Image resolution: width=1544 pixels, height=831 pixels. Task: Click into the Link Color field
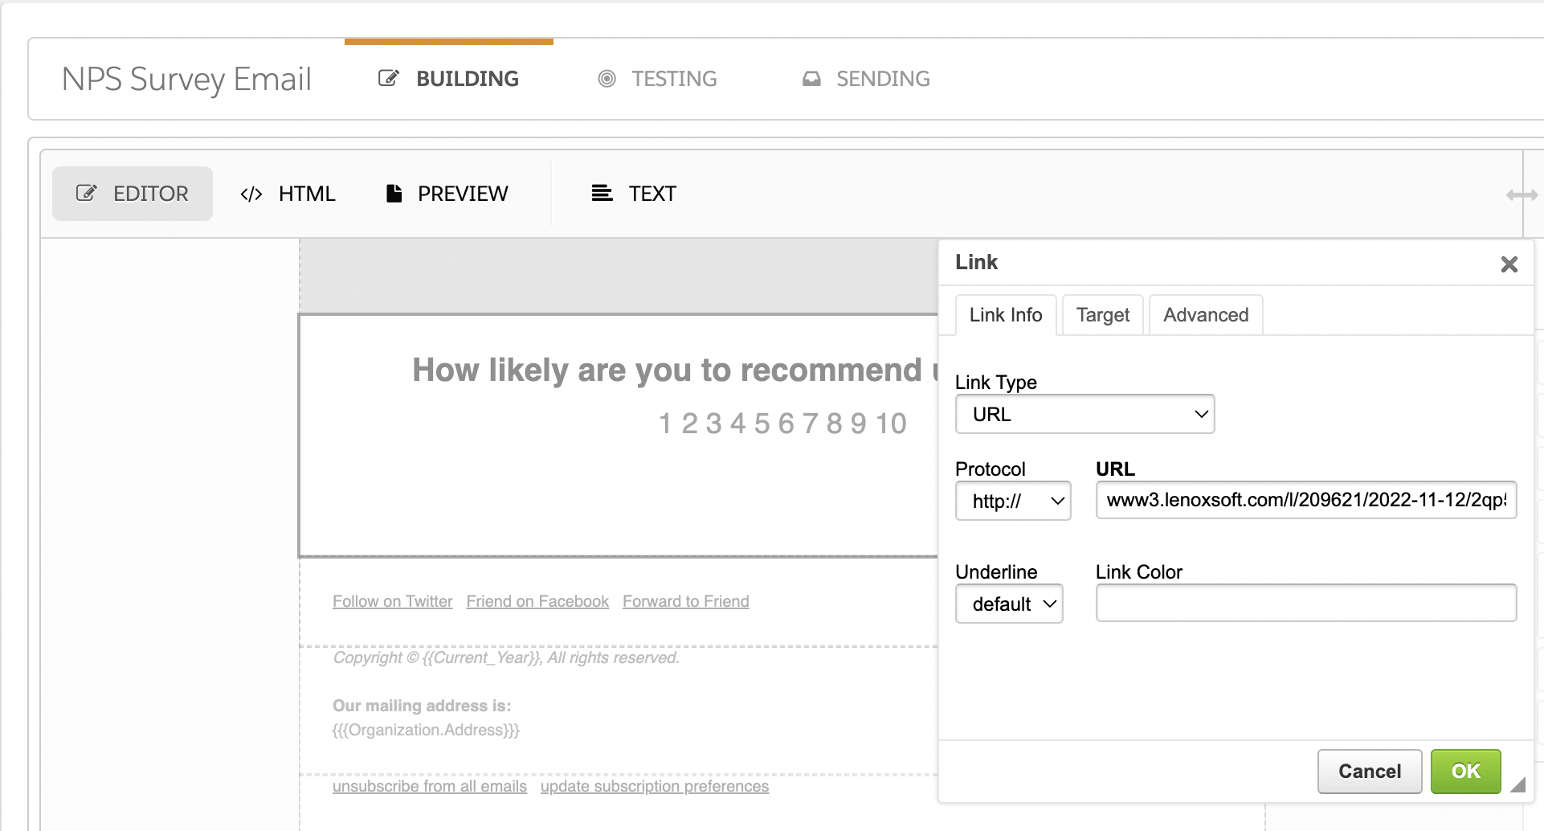(1306, 603)
